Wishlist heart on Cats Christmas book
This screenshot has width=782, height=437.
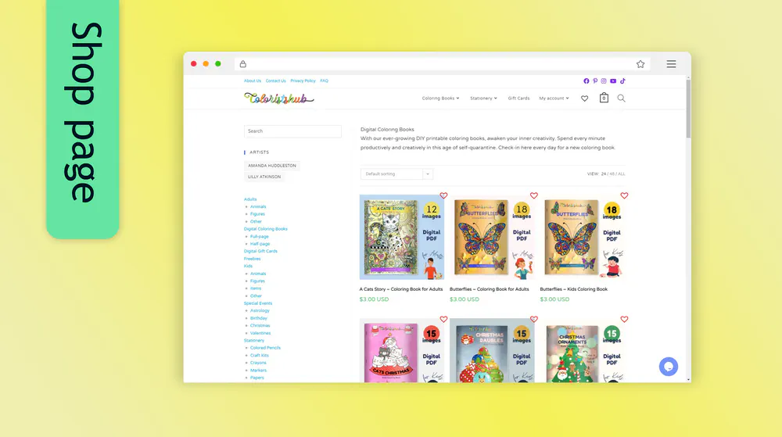tap(443, 319)
